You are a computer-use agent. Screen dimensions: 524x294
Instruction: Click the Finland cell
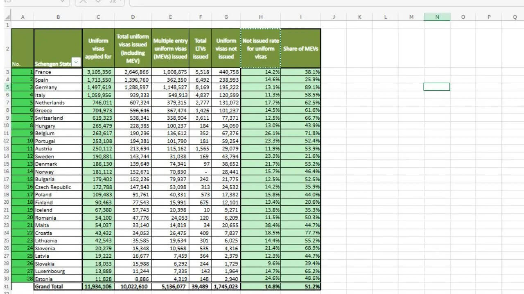coord(58,202)
